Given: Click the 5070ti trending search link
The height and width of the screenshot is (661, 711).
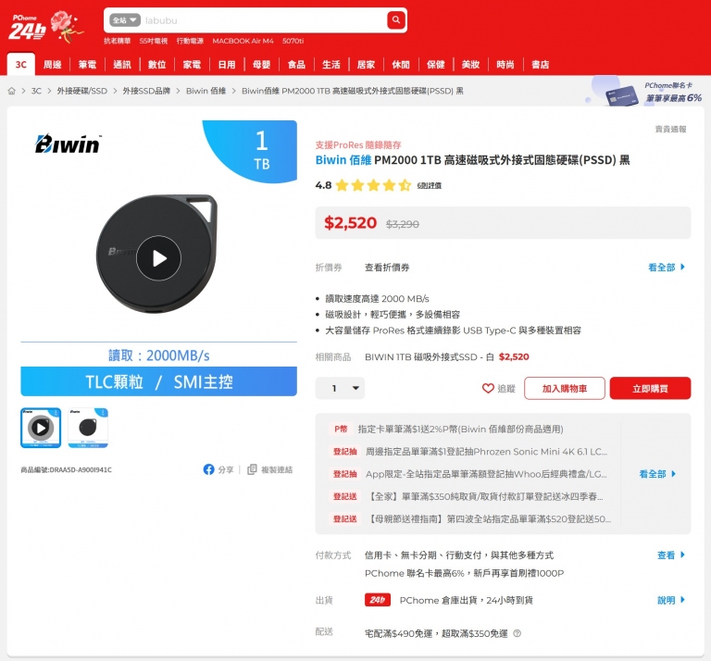Looking at the screenshot, I should [x=293, y=41].
